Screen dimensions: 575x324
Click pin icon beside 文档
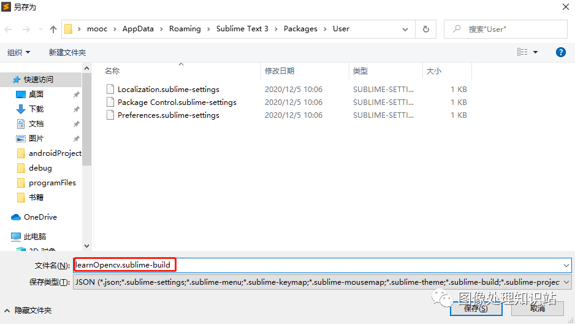[76, 124]
